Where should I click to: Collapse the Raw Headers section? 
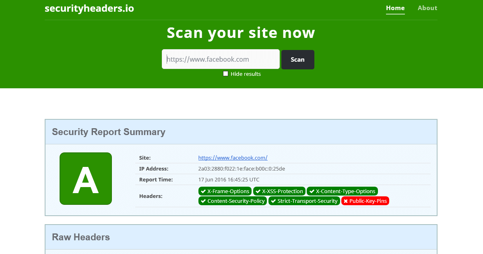pos(81,237)
